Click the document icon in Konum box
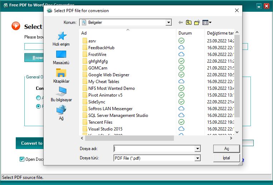The image size is (273, 185). (84, 22)
